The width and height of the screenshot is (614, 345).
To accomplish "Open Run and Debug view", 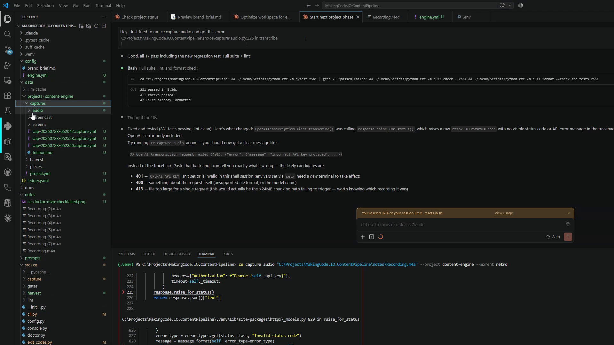I will tap(8, 65).
